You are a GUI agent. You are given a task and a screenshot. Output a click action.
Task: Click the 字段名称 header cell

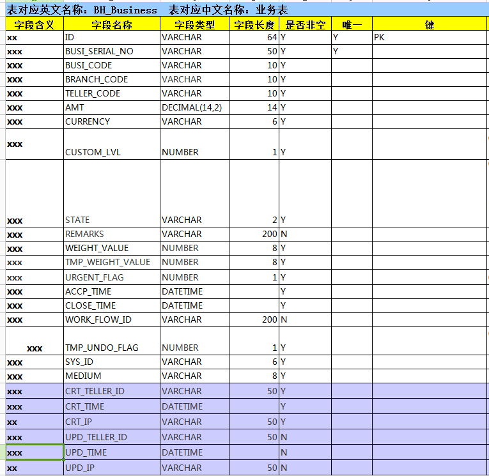click(112, 24)
